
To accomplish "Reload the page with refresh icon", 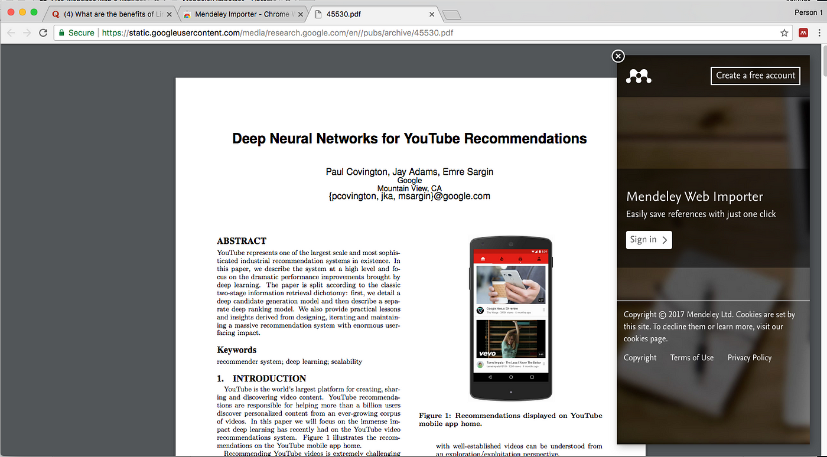I will click(43, 33).
